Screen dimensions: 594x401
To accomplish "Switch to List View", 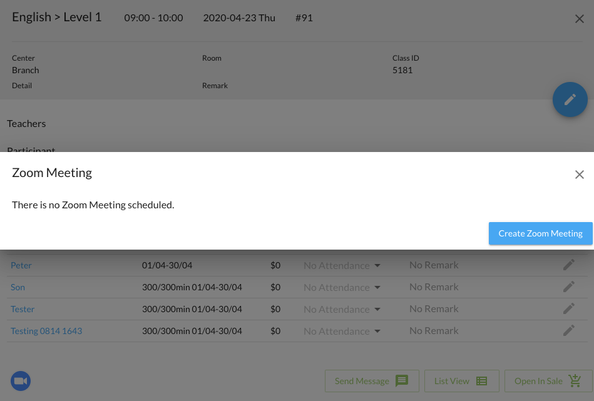I will point(461,381).
